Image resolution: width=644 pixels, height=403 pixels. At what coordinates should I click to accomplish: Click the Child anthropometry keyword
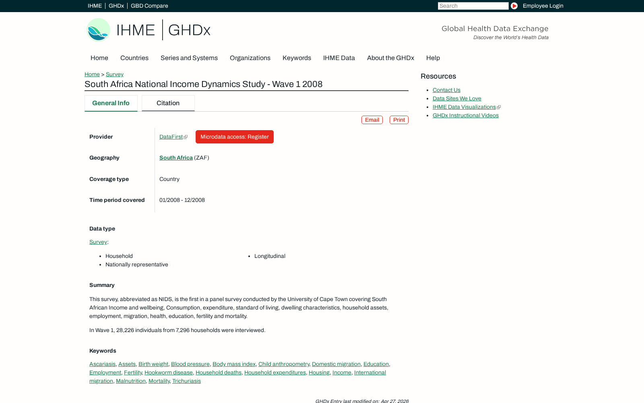click(x=284, y=364)
